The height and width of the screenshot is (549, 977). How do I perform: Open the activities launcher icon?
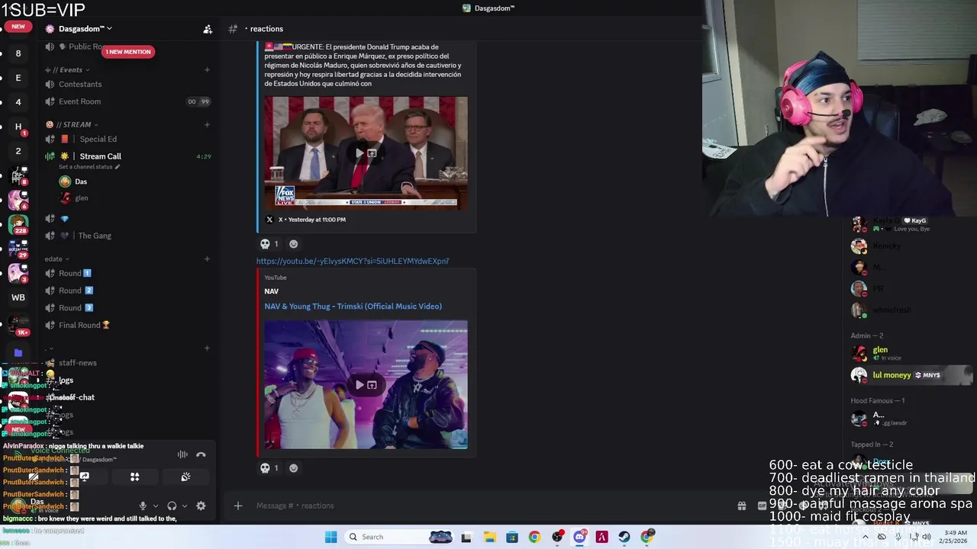[x=134, y=477]
